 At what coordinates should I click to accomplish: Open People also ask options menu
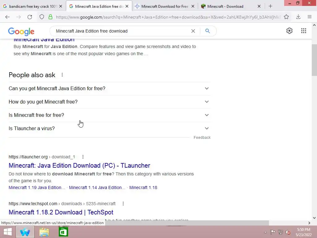[x=62, y=75]
